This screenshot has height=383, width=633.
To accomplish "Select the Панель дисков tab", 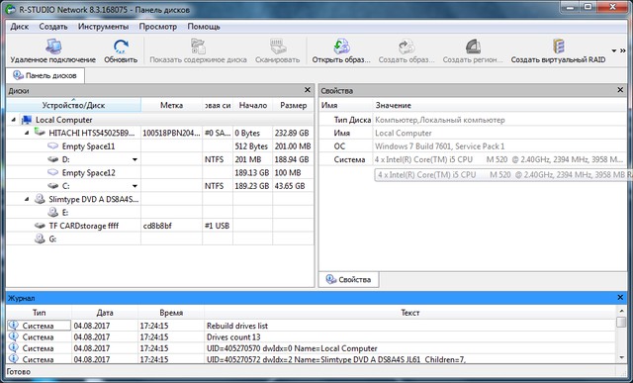I will point(45,75).
